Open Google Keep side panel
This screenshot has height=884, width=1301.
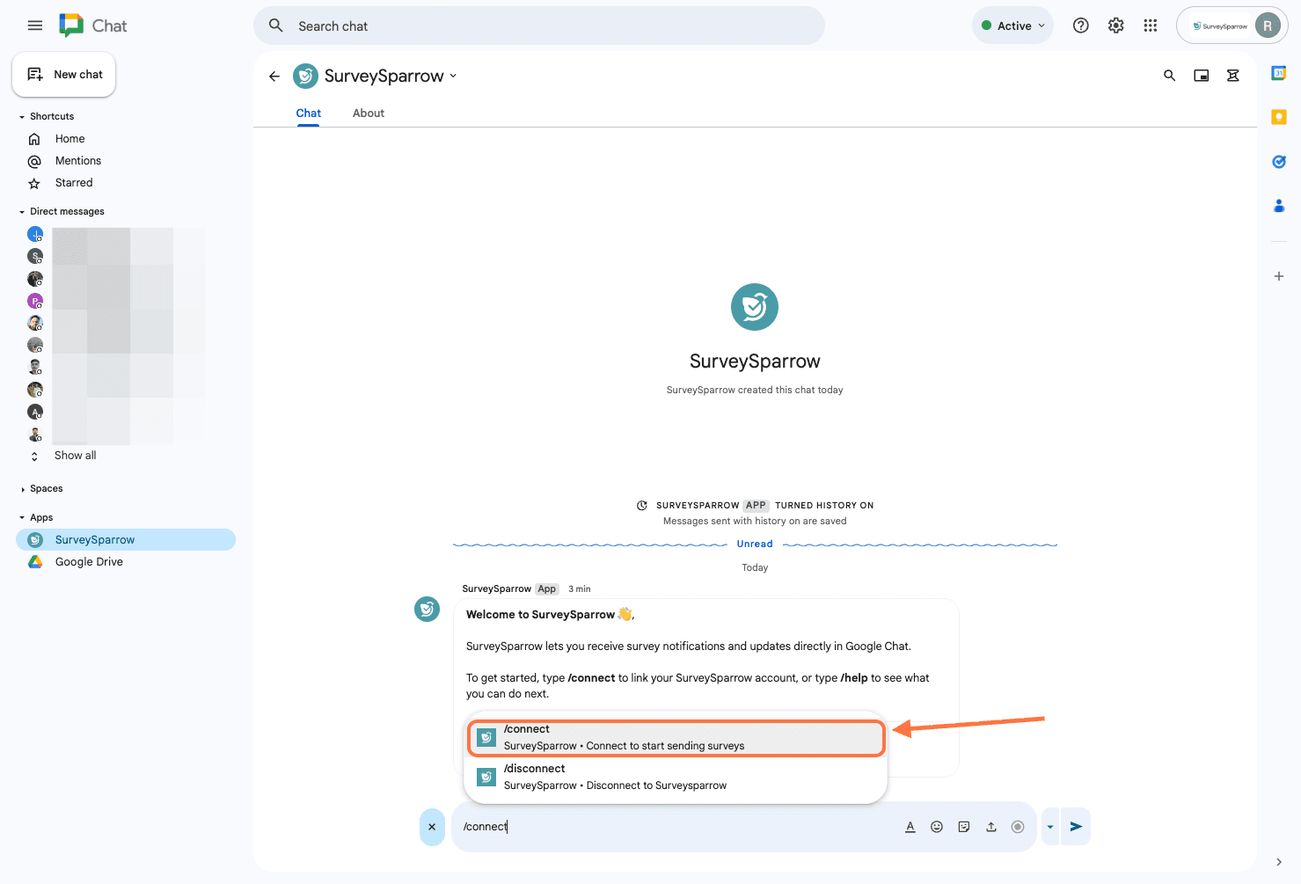click(1279, 117)
